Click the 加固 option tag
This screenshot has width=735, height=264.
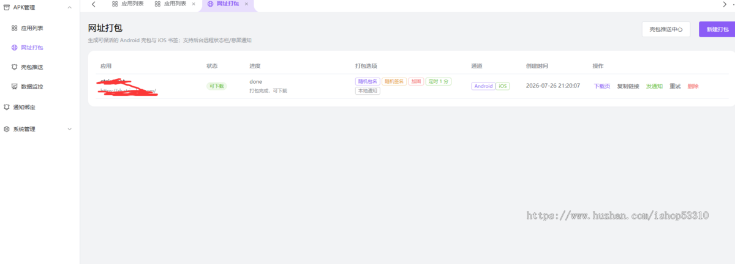coord(416,81)
